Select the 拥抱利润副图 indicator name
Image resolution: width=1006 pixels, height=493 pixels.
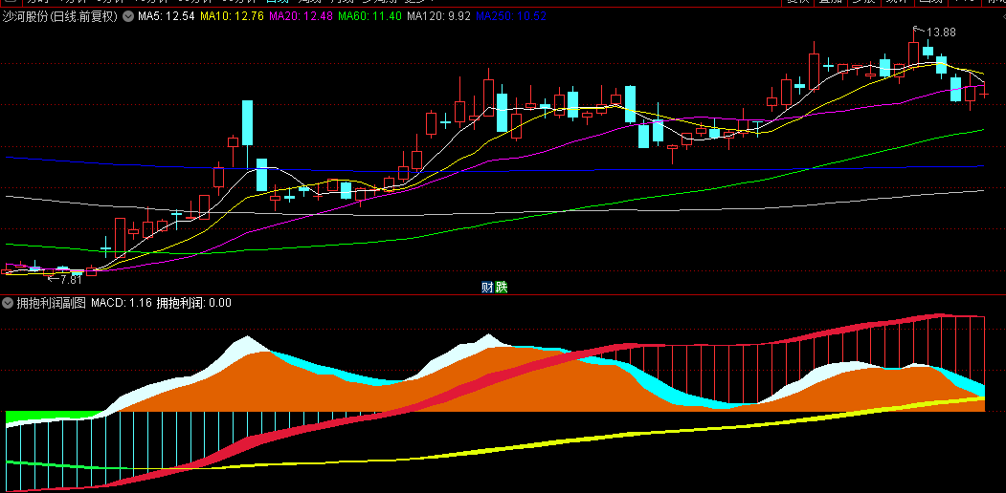click(x=52, y=304)
